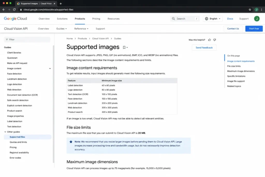
Task: Open Chrome profile J icon in toolbar
Action: click(256, 10)
